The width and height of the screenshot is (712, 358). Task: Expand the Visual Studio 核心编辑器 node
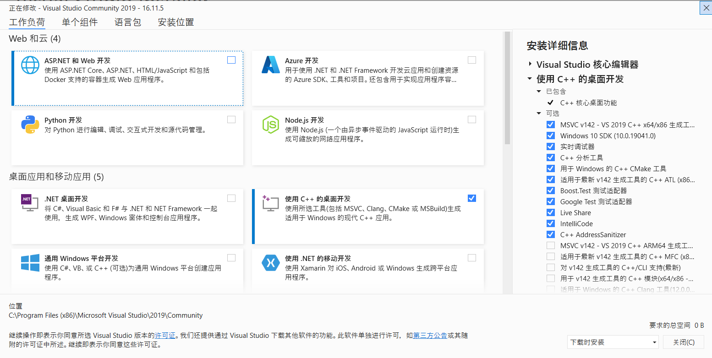click(530, 64)
